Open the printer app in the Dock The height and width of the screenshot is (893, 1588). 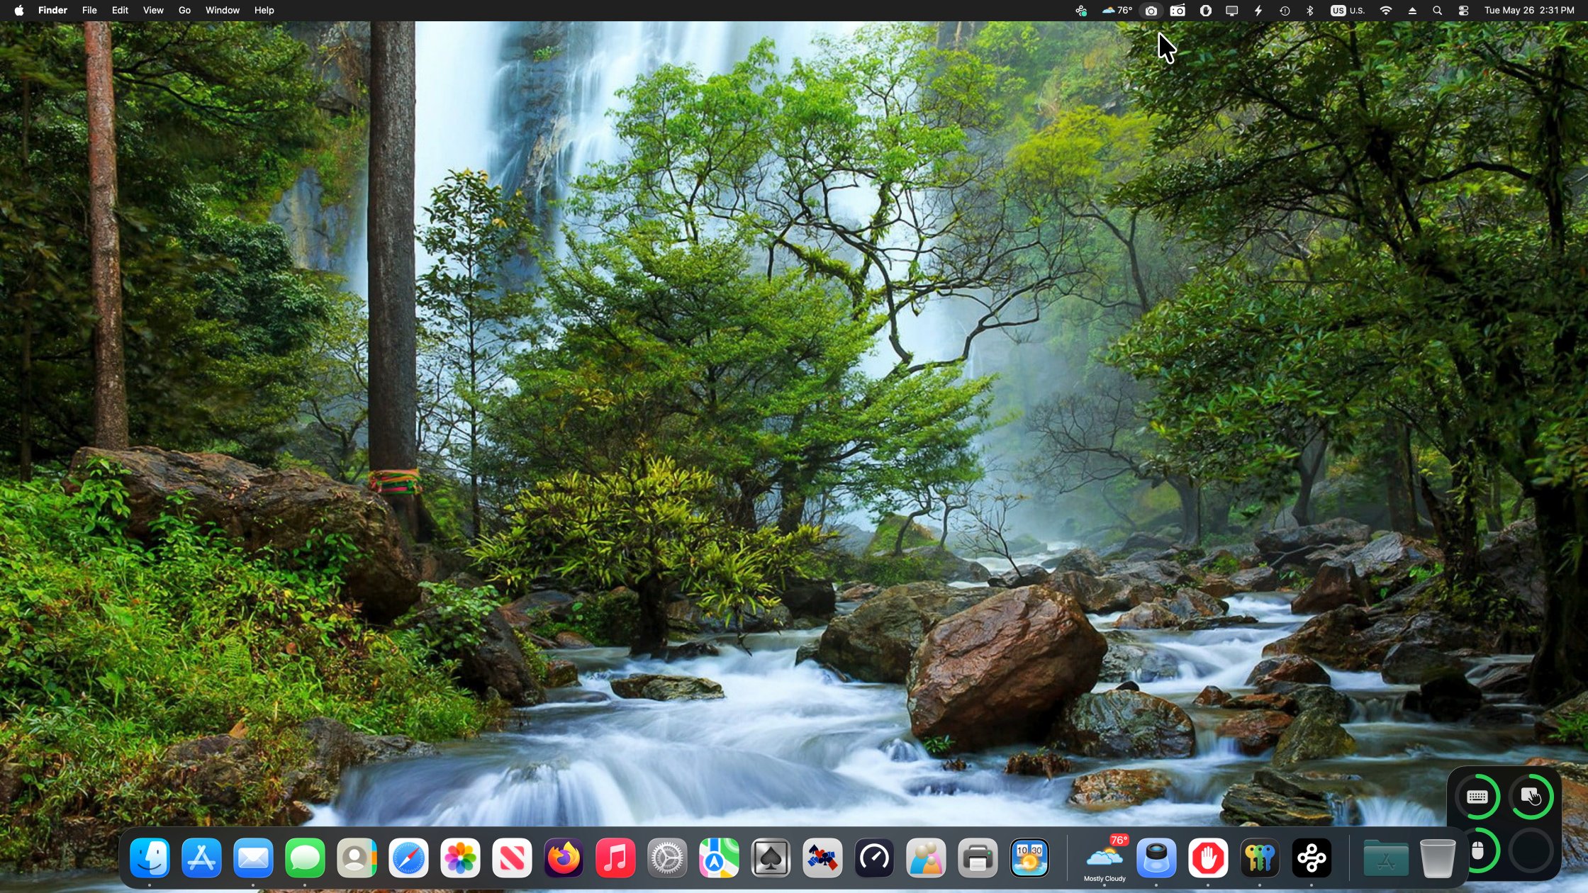978,858
